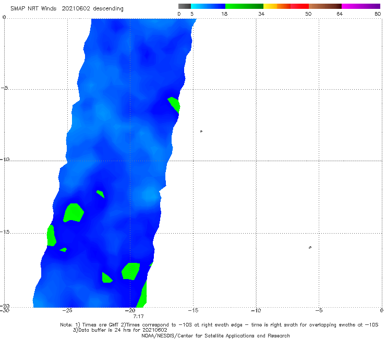The width and height of the screenshot is (386, 339).
Task: Click the latitude axis label "-5" on the left
Action: tap(4, 88)
